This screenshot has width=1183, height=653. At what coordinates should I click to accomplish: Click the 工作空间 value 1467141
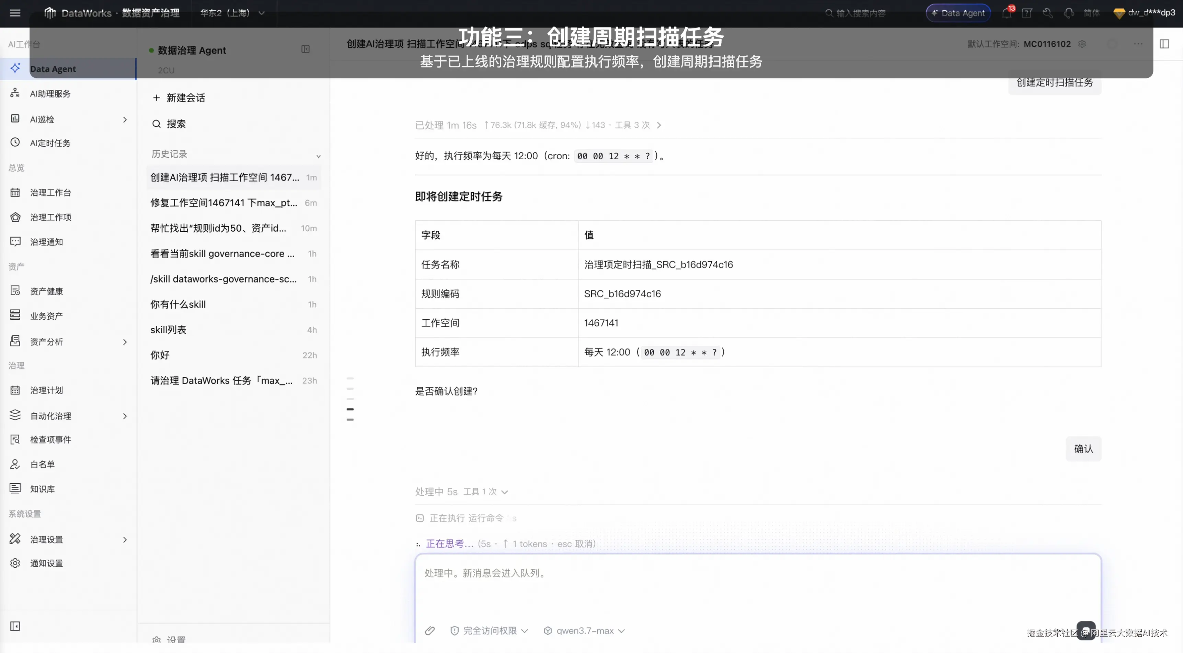pos(601,323)
